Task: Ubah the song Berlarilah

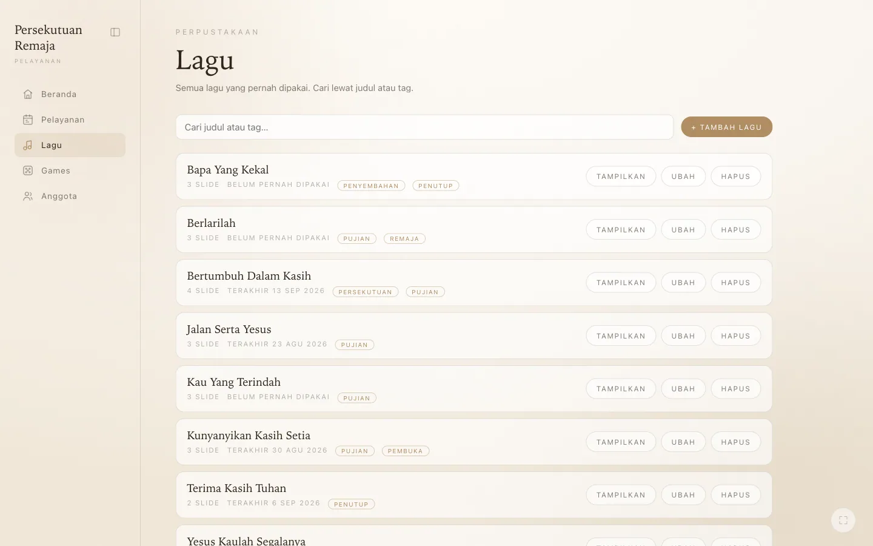Action: coord(683,230)
